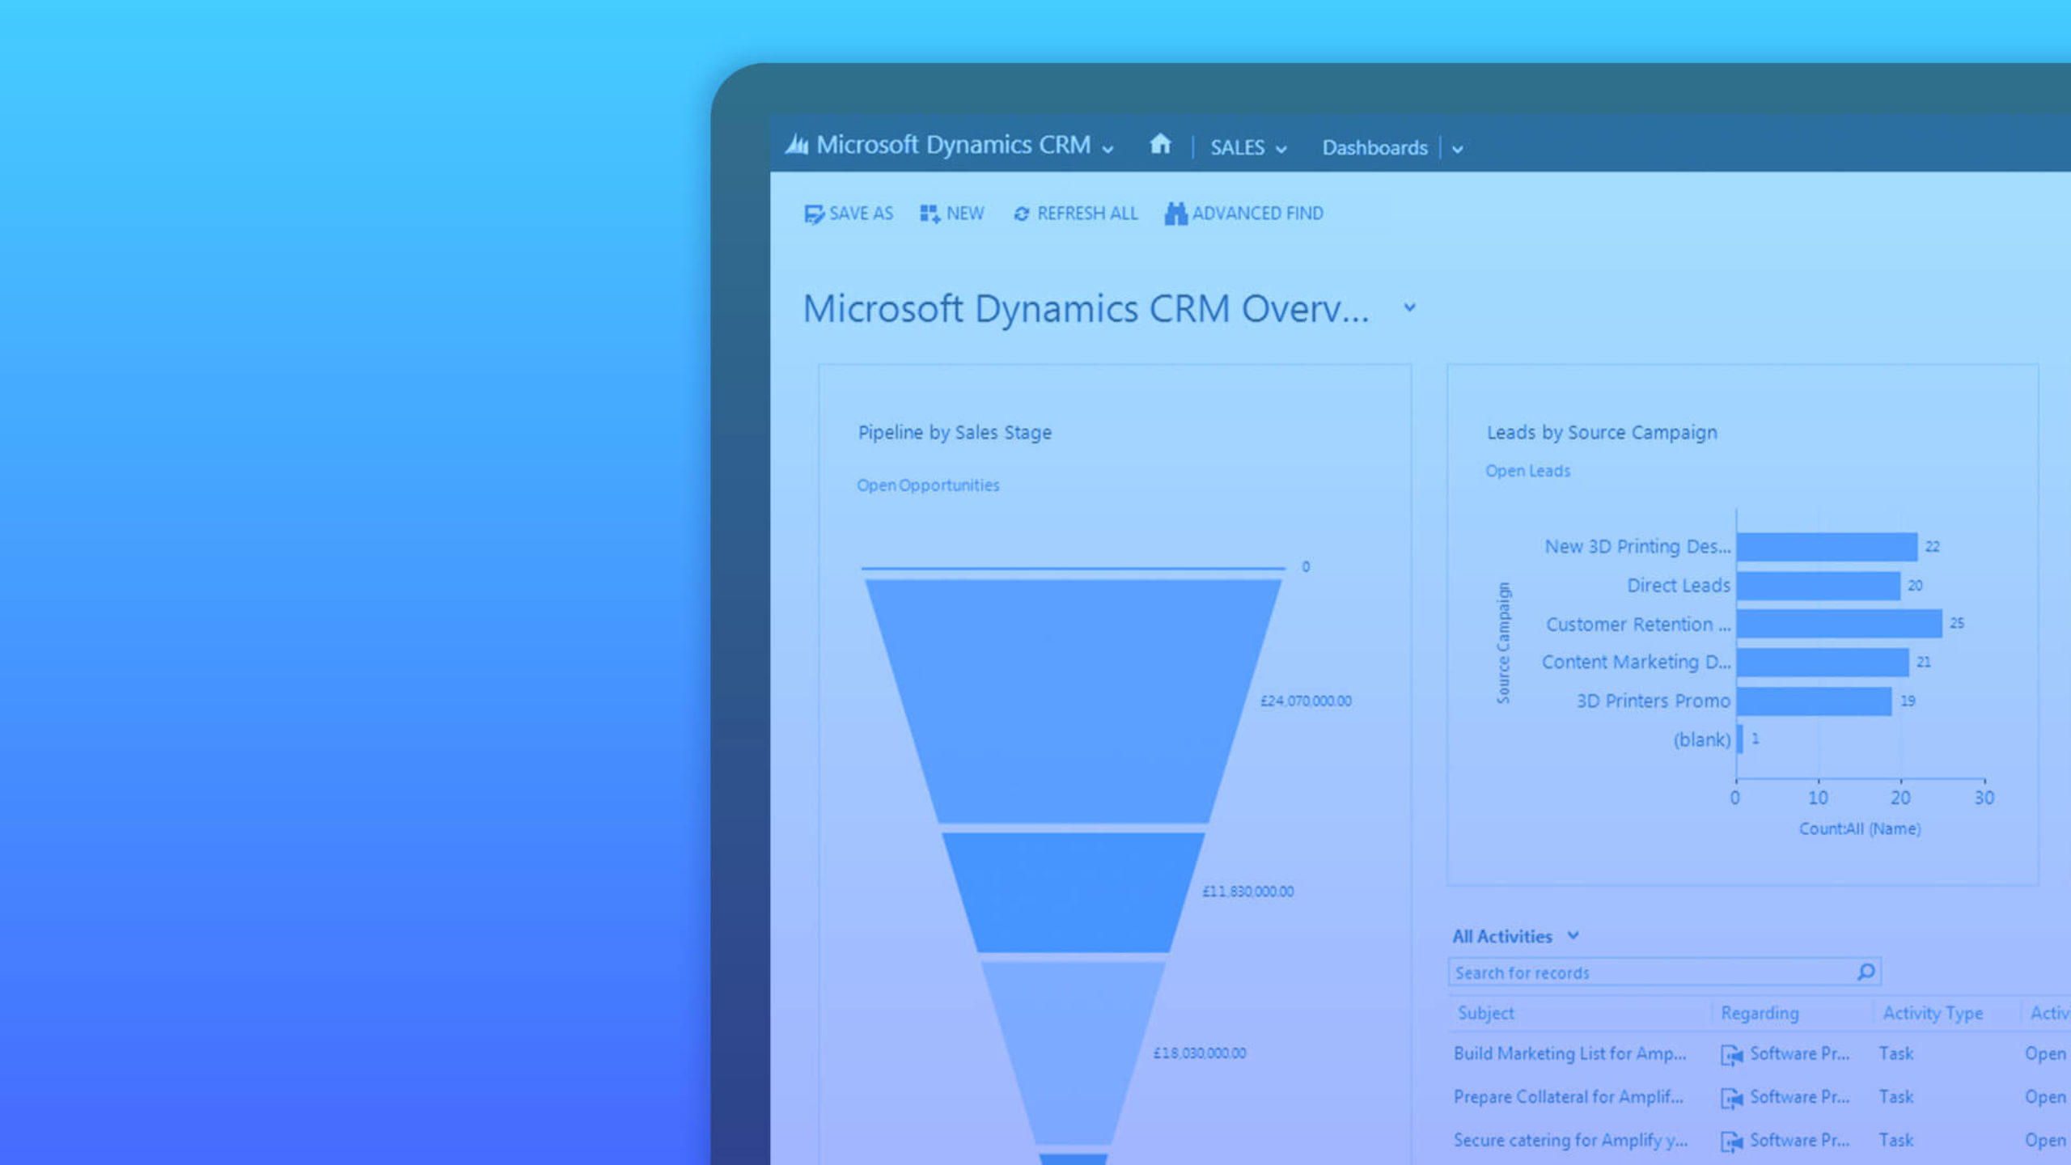Screen dimensions: 2071x1165
Task: Click the Advanced Find binoculars icon
Action: [1175, 214]
